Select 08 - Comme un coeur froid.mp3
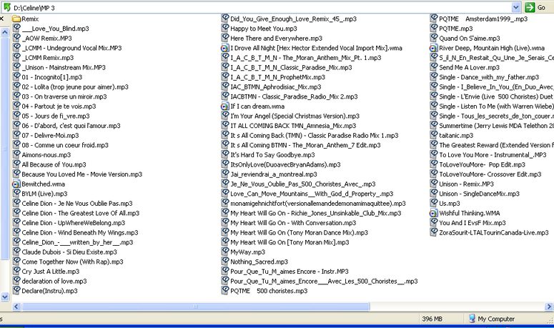Image resolution: width=554 pixels, height=328 pixels. 65,145
